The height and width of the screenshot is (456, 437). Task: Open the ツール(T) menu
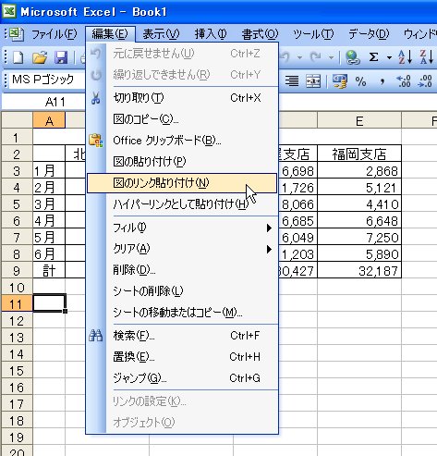(313, 34)
